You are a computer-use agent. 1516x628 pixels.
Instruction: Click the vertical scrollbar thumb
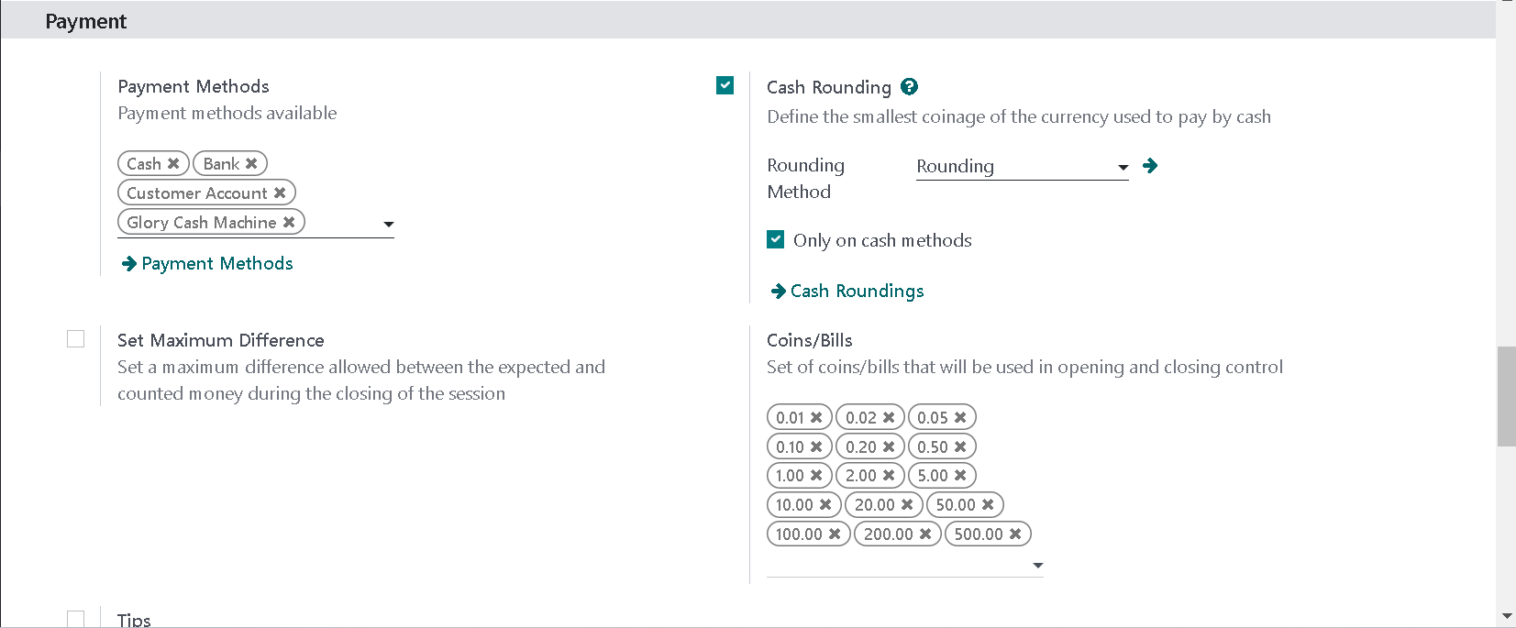tap(1507, 396)
